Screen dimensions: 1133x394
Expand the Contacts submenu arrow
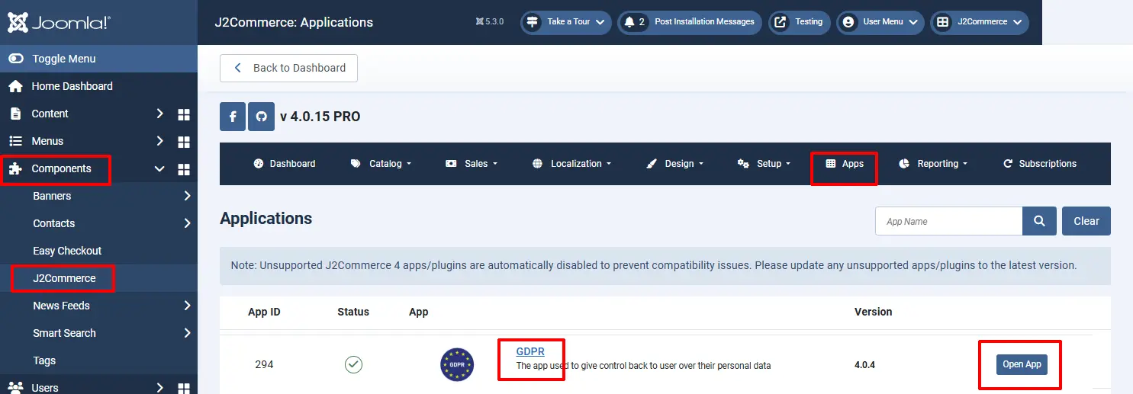(x=187, y=223)
